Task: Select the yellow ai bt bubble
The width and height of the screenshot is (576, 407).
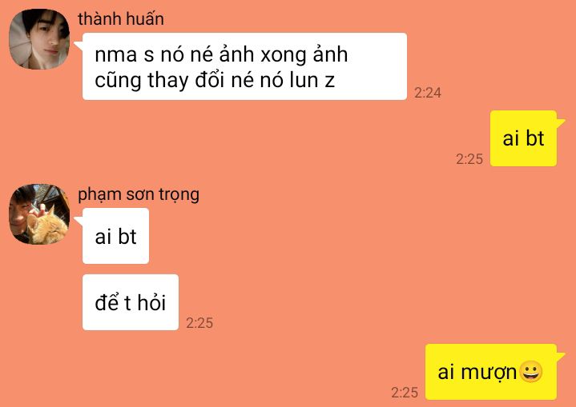Action: coord(523,138)
